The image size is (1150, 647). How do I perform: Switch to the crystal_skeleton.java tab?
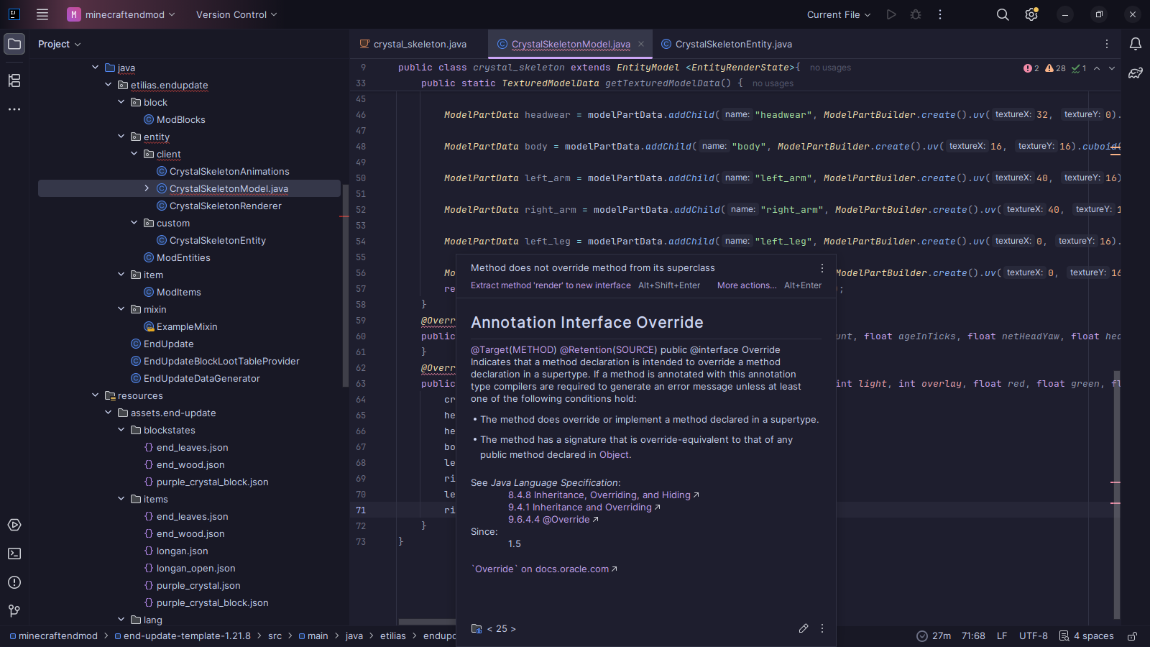pos(419,44)
